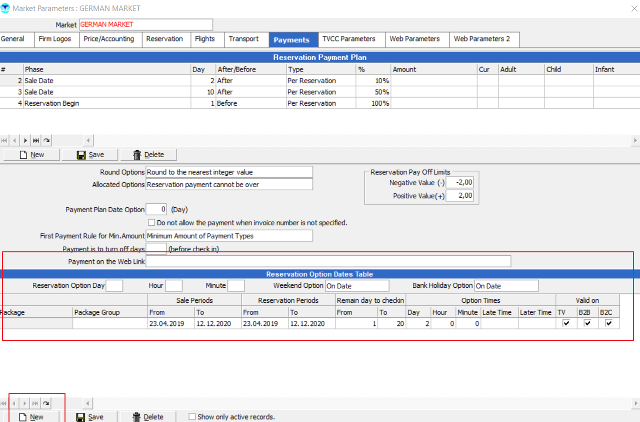640x422 pixels.
Task: Click Delete button at bottom of window
Action: pyautogui.click(x=148, y=417)
